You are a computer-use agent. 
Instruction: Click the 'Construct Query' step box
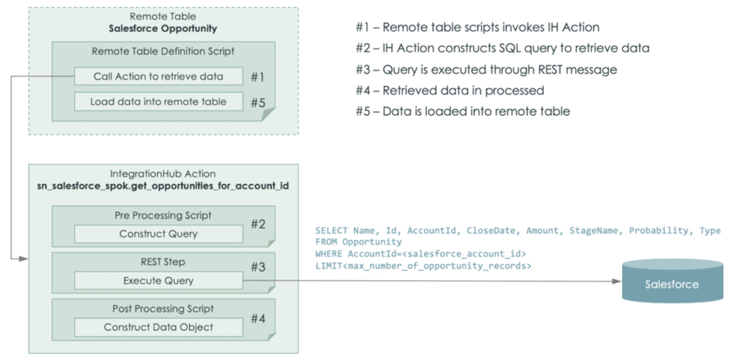pyautogui.click(x=159, y=234)
